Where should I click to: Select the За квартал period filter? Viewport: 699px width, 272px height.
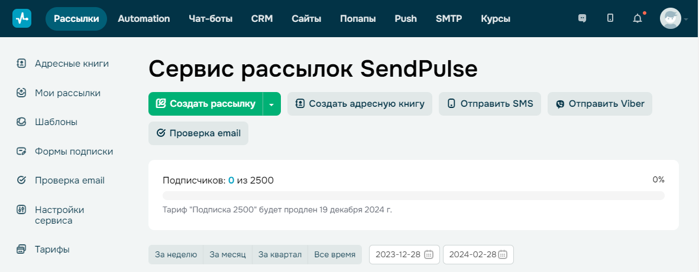[280, 255]
